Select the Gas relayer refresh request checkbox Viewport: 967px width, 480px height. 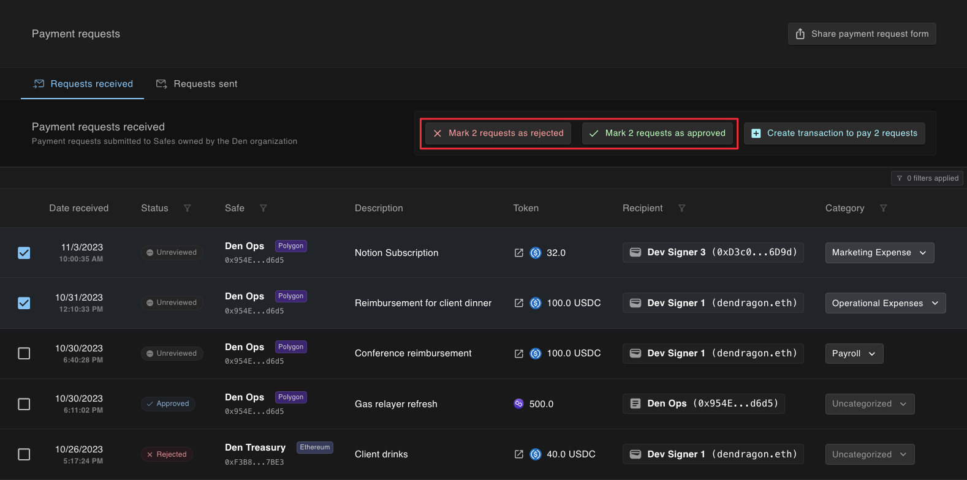click(24, 404)
